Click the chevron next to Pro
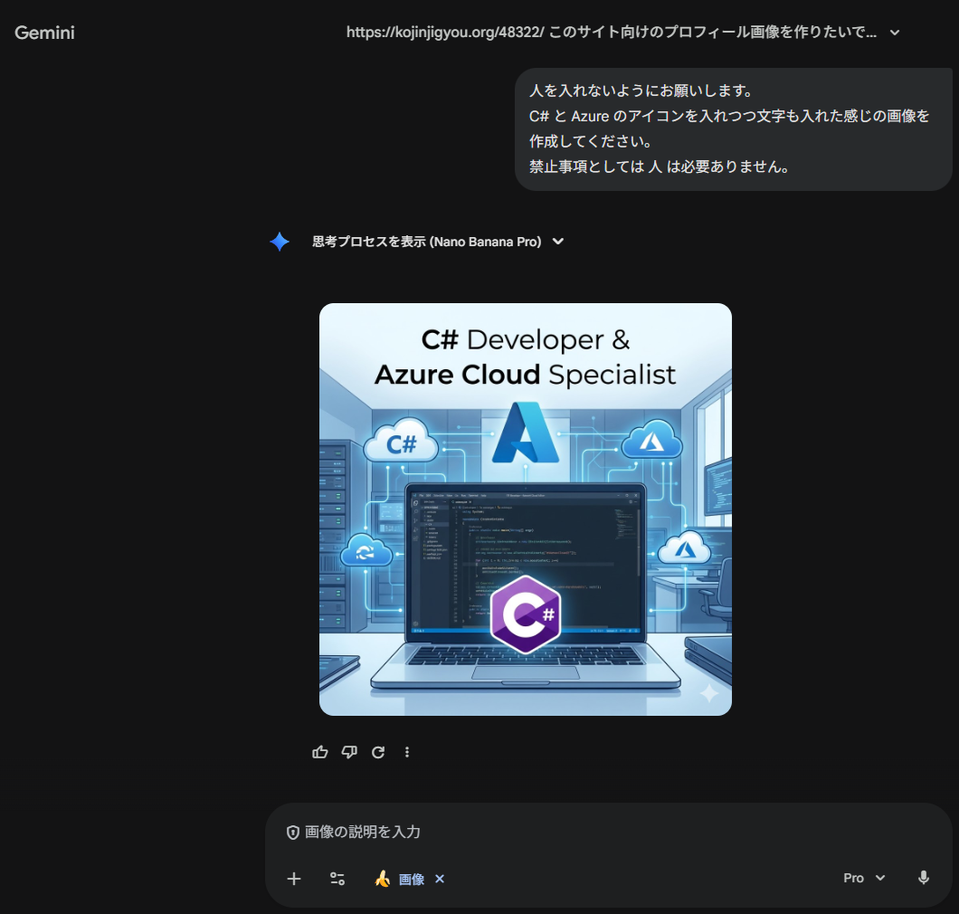This screenshot has height=914, width=959. pyautogui.click(x=879, y=877)
